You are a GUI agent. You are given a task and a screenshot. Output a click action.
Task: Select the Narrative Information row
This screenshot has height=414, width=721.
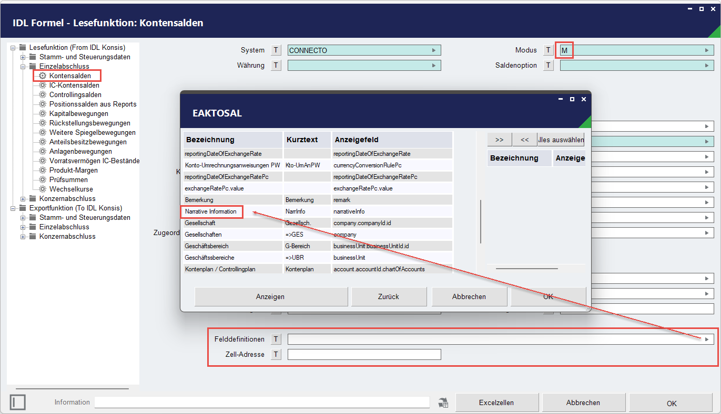pyautogui.click(x=318, y=211)
